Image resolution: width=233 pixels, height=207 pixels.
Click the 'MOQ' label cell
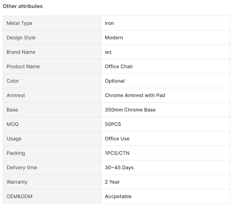tap(13, 124)
